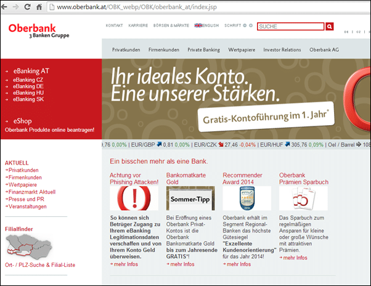Open eBanking CZ link
Viewport: 371px width, 286px height.
pyautogui.click(x=28, y=80)
